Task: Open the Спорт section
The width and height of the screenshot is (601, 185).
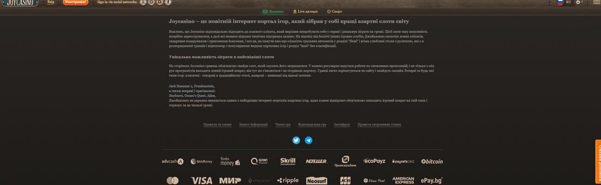Action: click(x=335, y=11)
